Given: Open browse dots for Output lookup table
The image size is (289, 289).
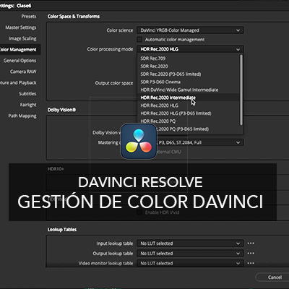Looking at the screenshot, I should 251,253.
